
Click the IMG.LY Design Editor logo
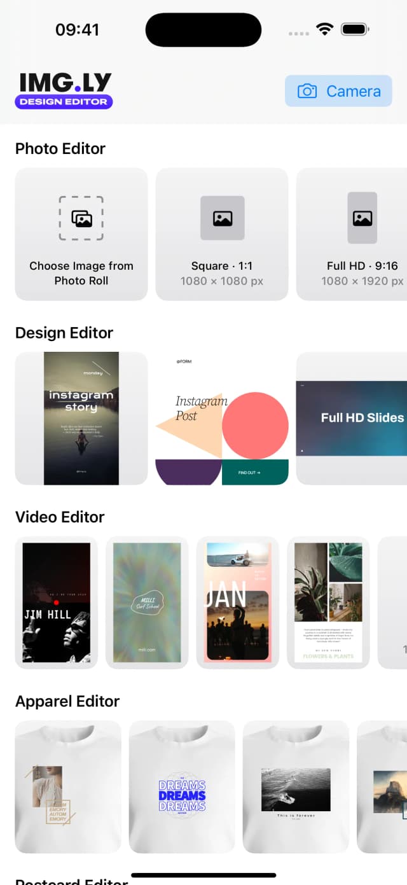(x=65, y=91)
